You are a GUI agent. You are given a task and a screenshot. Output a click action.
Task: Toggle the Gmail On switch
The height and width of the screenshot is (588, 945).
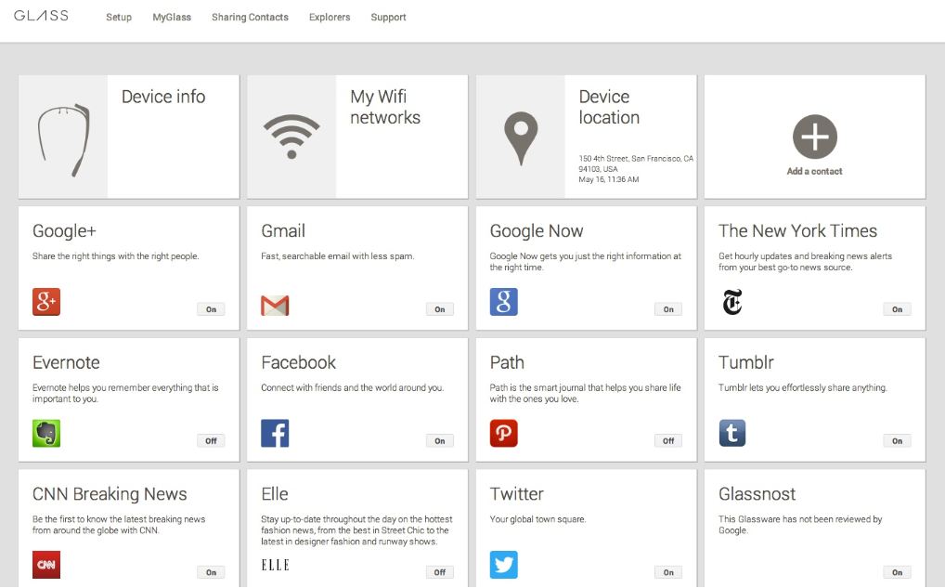[x=440, y=309]
